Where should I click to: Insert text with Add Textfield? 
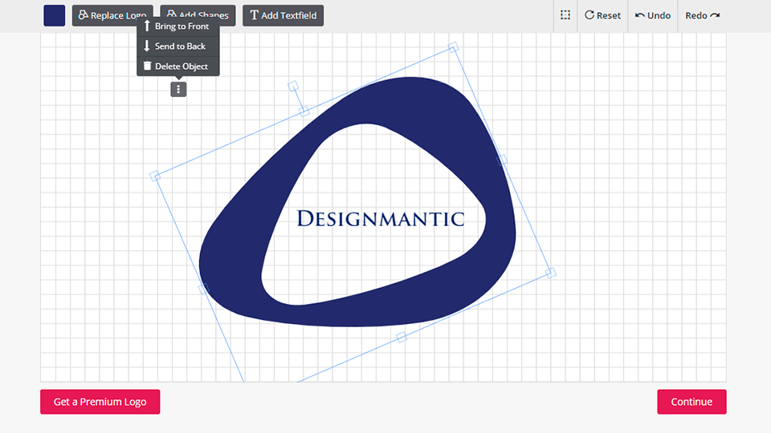click(x=283, y=16)
